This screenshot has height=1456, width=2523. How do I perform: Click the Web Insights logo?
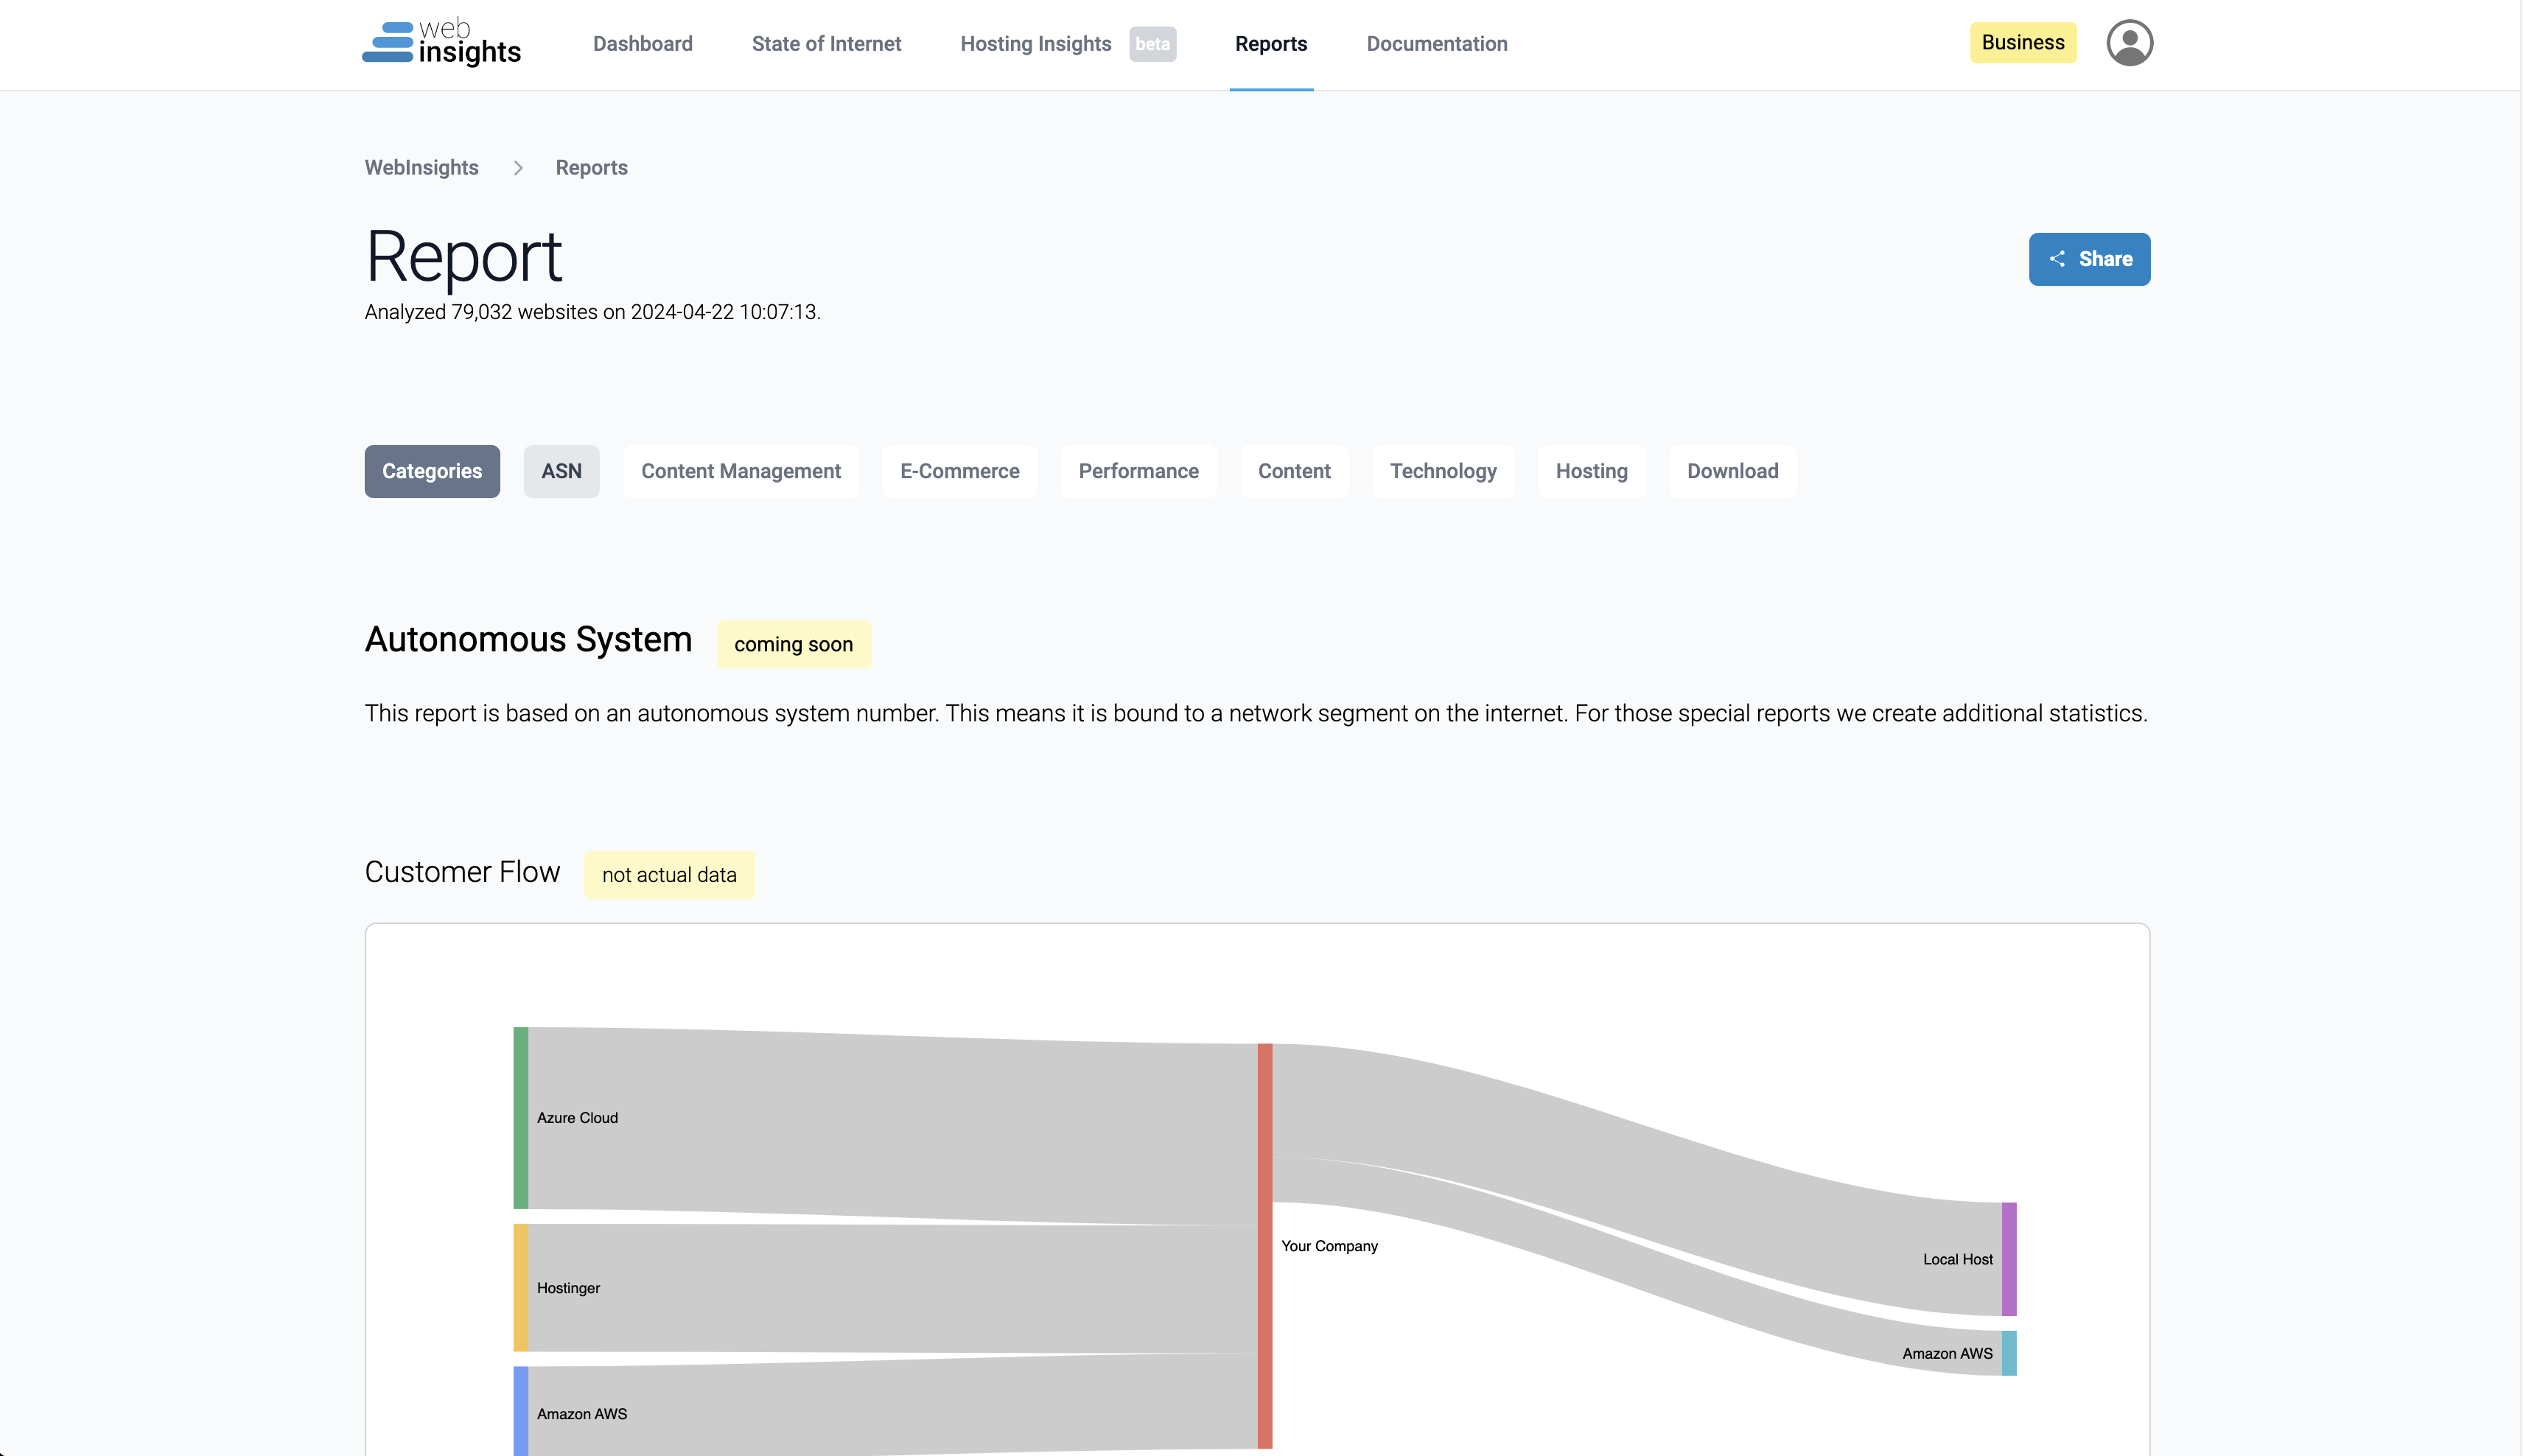(x=441, y=43)
